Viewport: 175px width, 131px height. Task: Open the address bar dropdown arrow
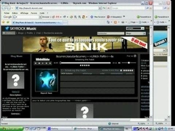(100, 8)
